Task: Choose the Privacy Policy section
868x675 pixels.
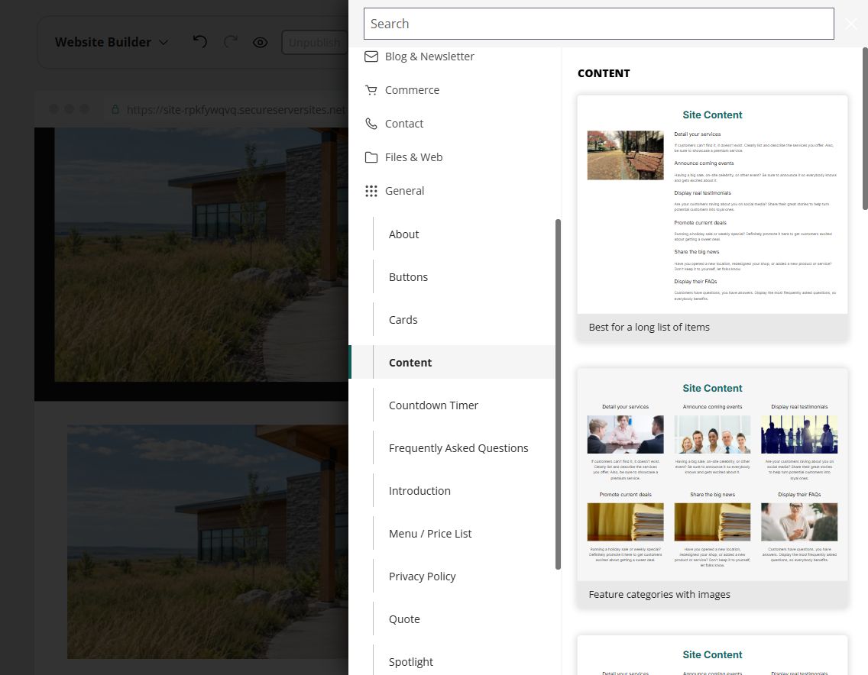Action: click(422, 576)
